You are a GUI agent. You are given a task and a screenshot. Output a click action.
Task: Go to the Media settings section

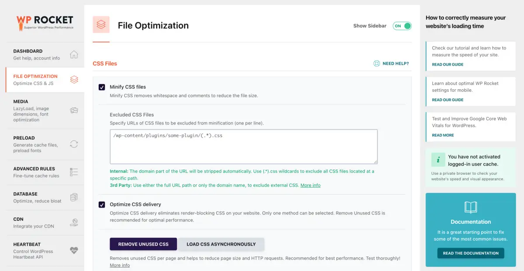[x=45, y=111]
